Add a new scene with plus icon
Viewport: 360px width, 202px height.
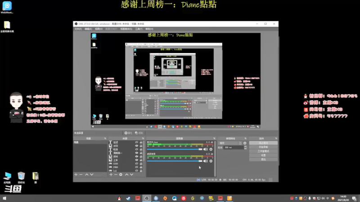[76, 175]
